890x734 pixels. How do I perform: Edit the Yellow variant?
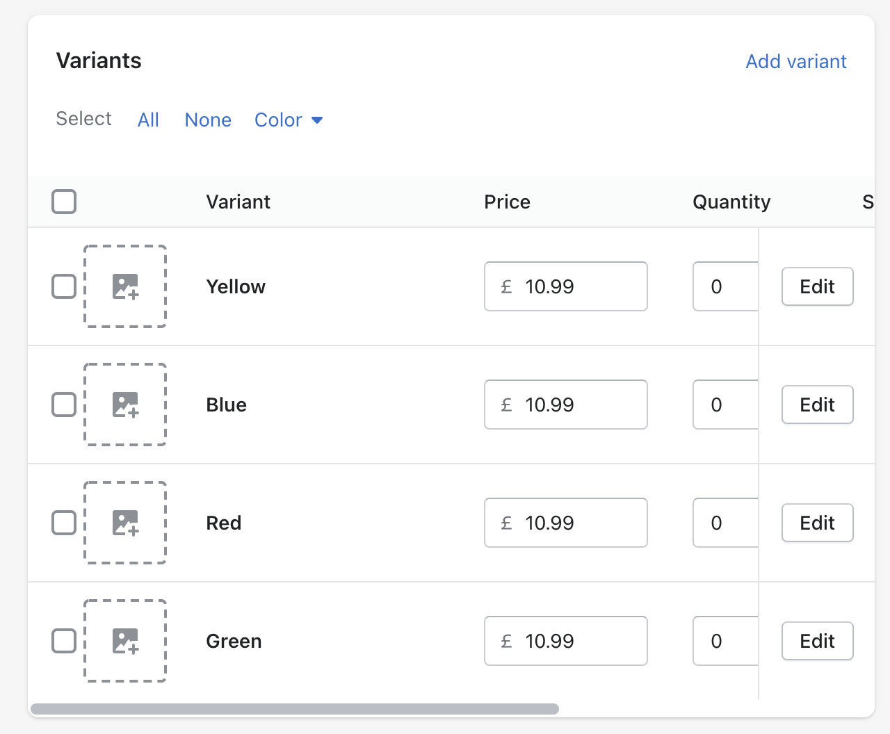[817, 286]
